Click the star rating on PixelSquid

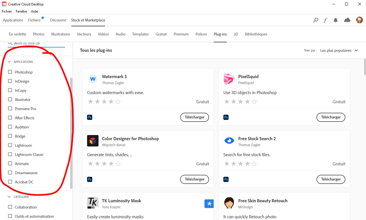(x=241, y=102)
